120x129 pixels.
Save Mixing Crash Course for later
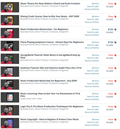[93, 19]
